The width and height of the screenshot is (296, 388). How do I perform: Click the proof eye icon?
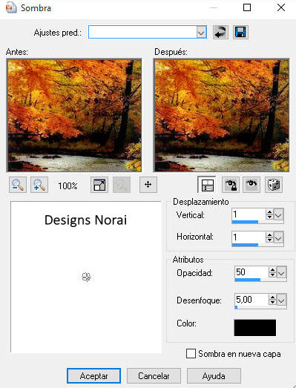(251, 185)
